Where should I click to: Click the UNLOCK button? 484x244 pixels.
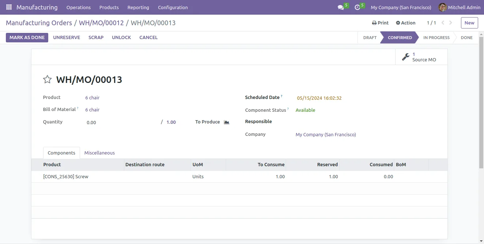121,38
